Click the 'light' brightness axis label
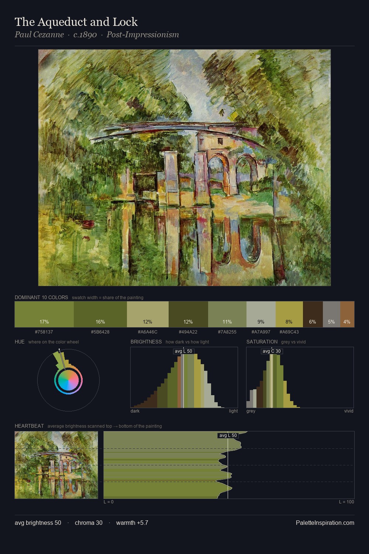Viewport: 369px width, 554px height. [234, 411]
